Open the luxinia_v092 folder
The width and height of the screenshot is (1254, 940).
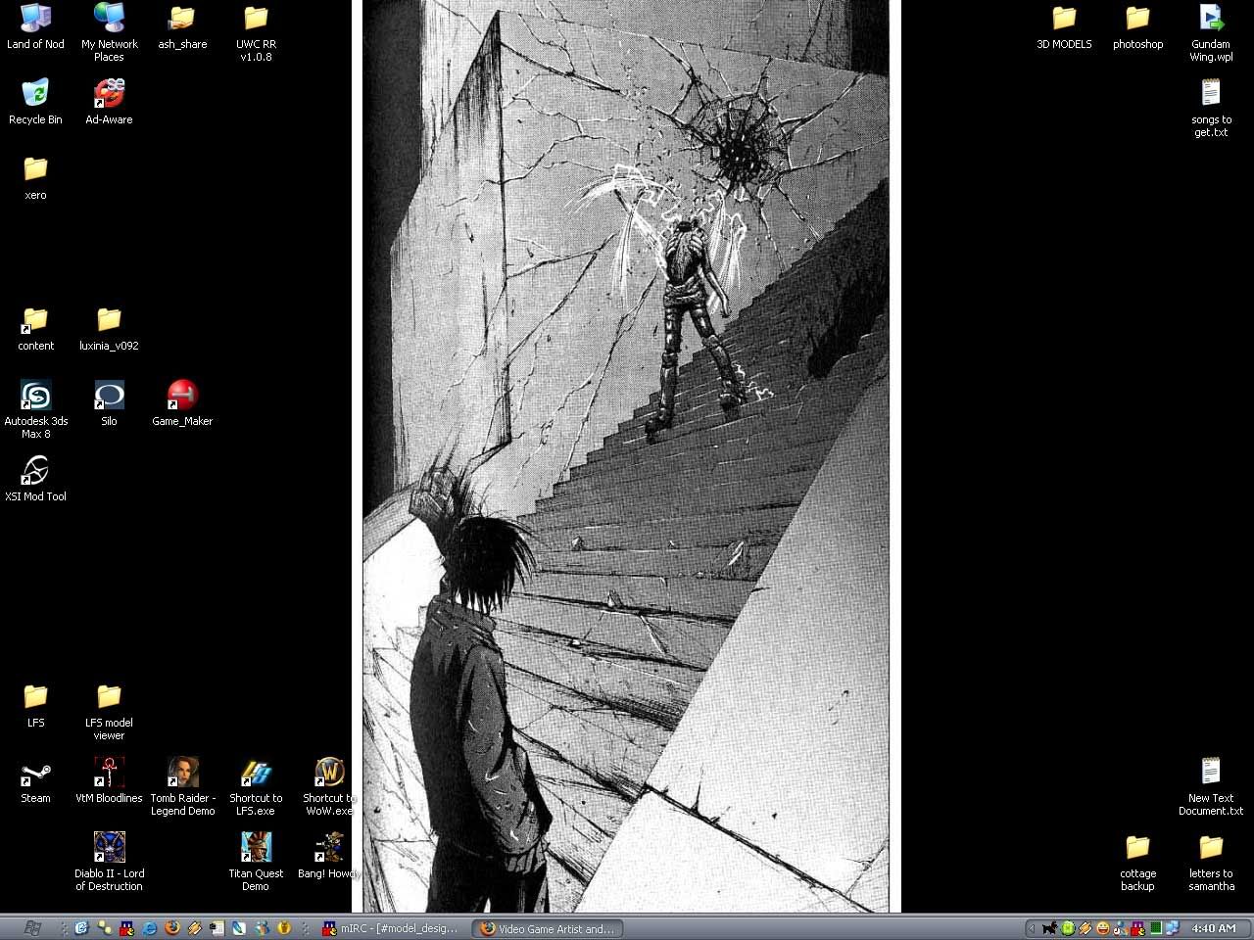(x=109, y=328)
